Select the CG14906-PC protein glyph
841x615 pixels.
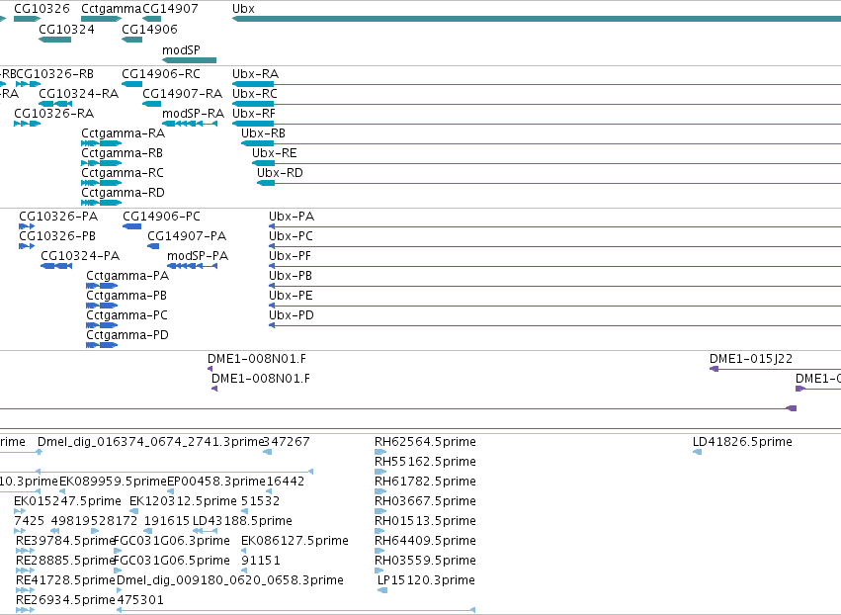[132, 226]
